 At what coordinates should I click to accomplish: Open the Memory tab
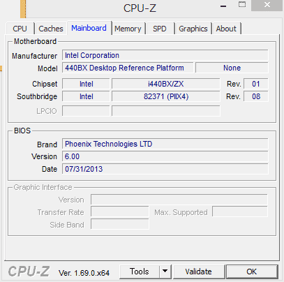(x=128, y=29)
